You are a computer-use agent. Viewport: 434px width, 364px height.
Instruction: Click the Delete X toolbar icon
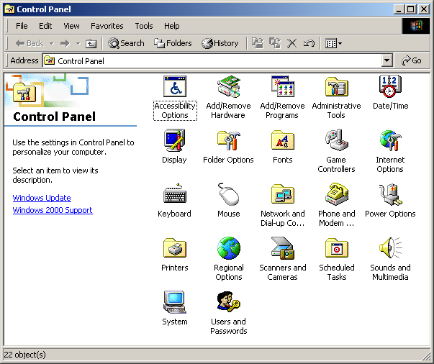(291, 43)
